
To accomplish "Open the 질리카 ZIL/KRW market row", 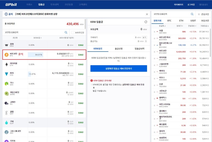I will click(181, 132).
